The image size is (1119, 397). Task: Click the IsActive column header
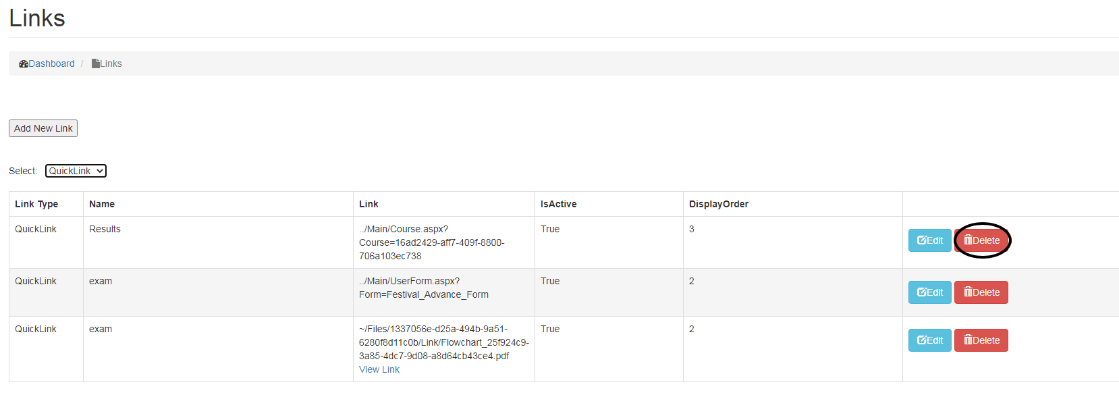558,204
